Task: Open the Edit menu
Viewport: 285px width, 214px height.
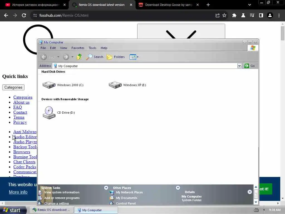Action: click(x=53, y=48)
